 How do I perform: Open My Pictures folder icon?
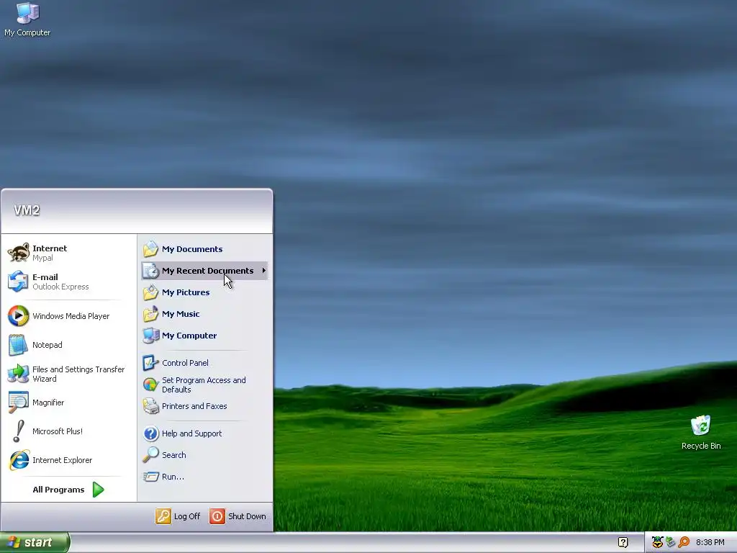coord(150,292)
